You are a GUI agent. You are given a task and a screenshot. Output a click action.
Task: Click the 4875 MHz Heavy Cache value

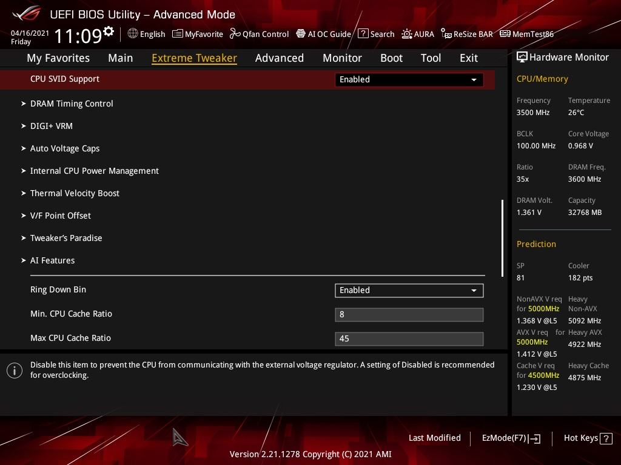pos(585,378)
